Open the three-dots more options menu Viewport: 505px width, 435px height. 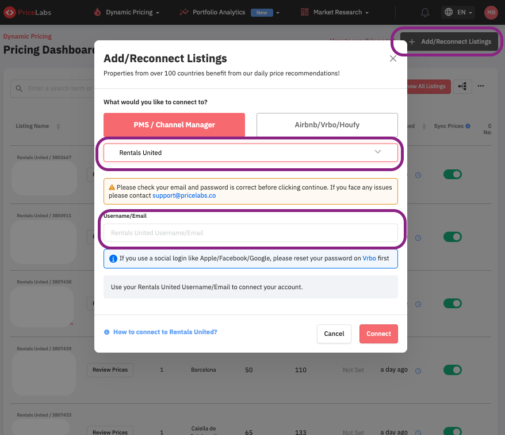tap(481, 86)
